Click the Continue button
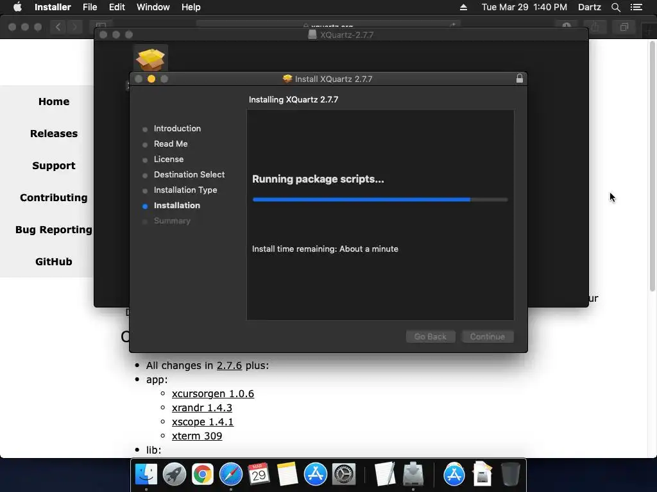657x492 pixels. [488, 336]
